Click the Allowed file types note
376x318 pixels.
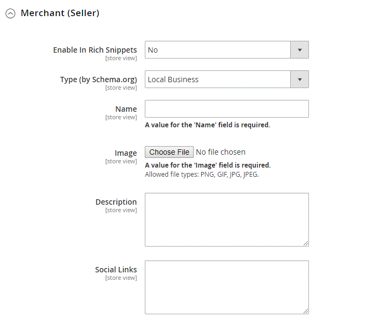point(202,175)
